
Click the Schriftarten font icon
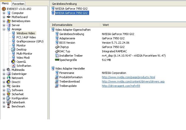(13, 66)
